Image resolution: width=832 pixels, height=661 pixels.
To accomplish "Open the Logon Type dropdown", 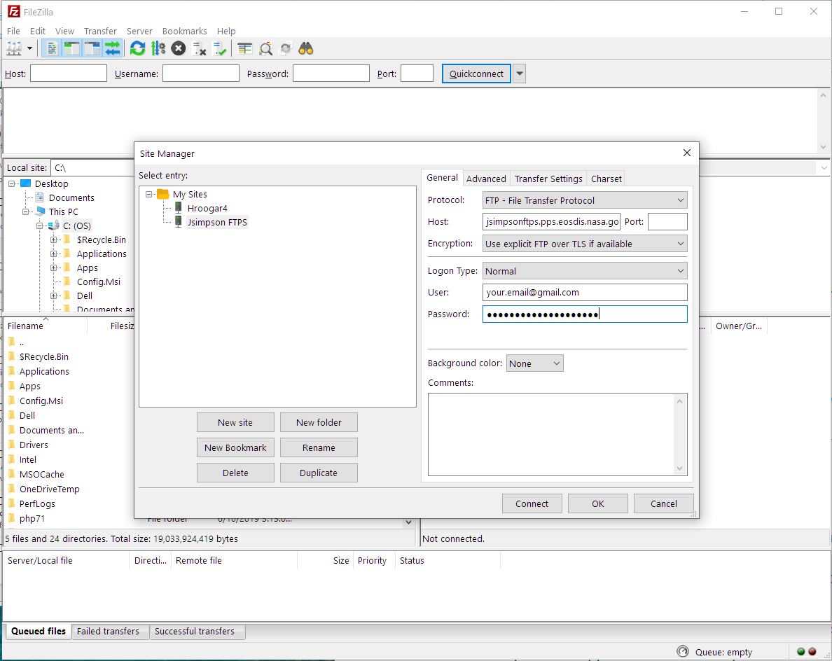I will click(x=585, y=270).
